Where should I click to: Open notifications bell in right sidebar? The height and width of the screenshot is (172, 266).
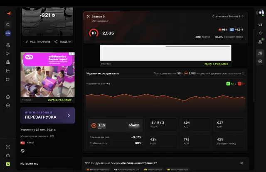(260, 33)
